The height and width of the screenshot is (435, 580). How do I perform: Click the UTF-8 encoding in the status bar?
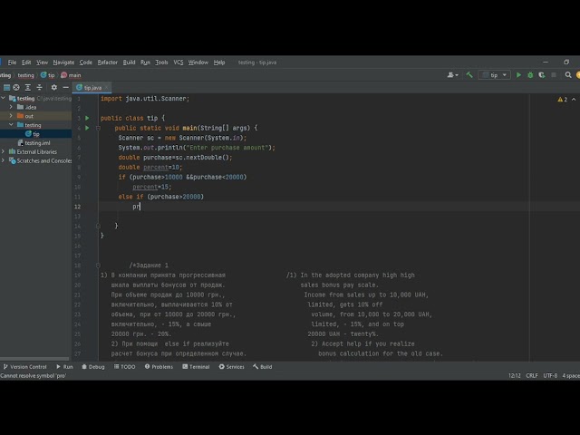[550, 376]
